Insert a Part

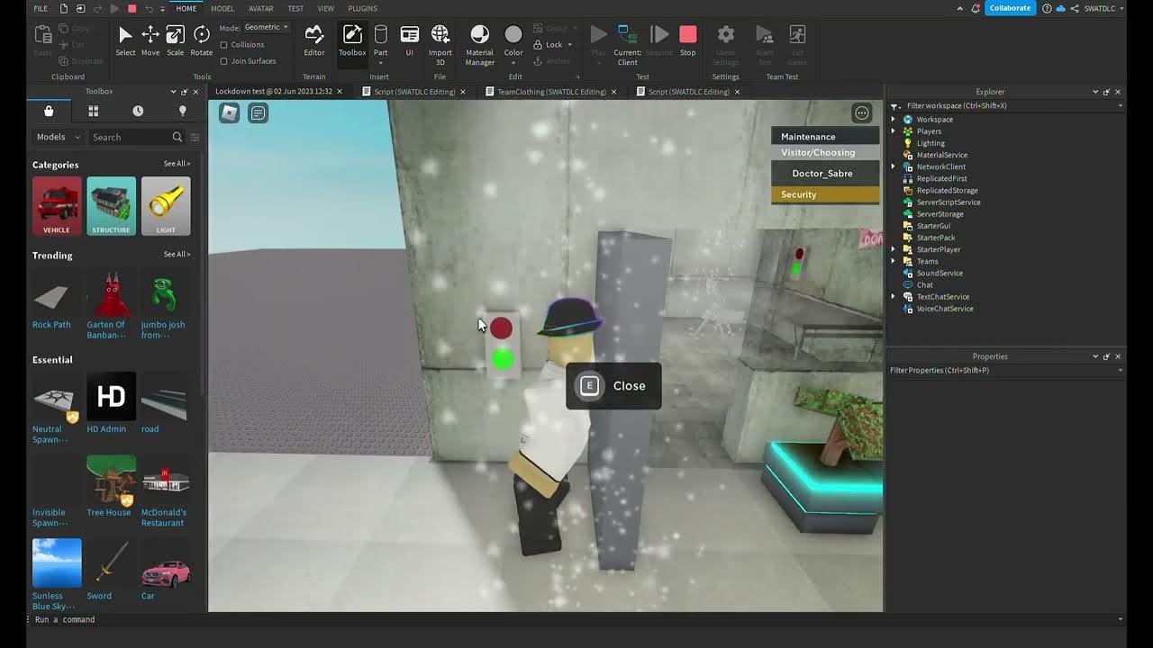click(381, 36)
